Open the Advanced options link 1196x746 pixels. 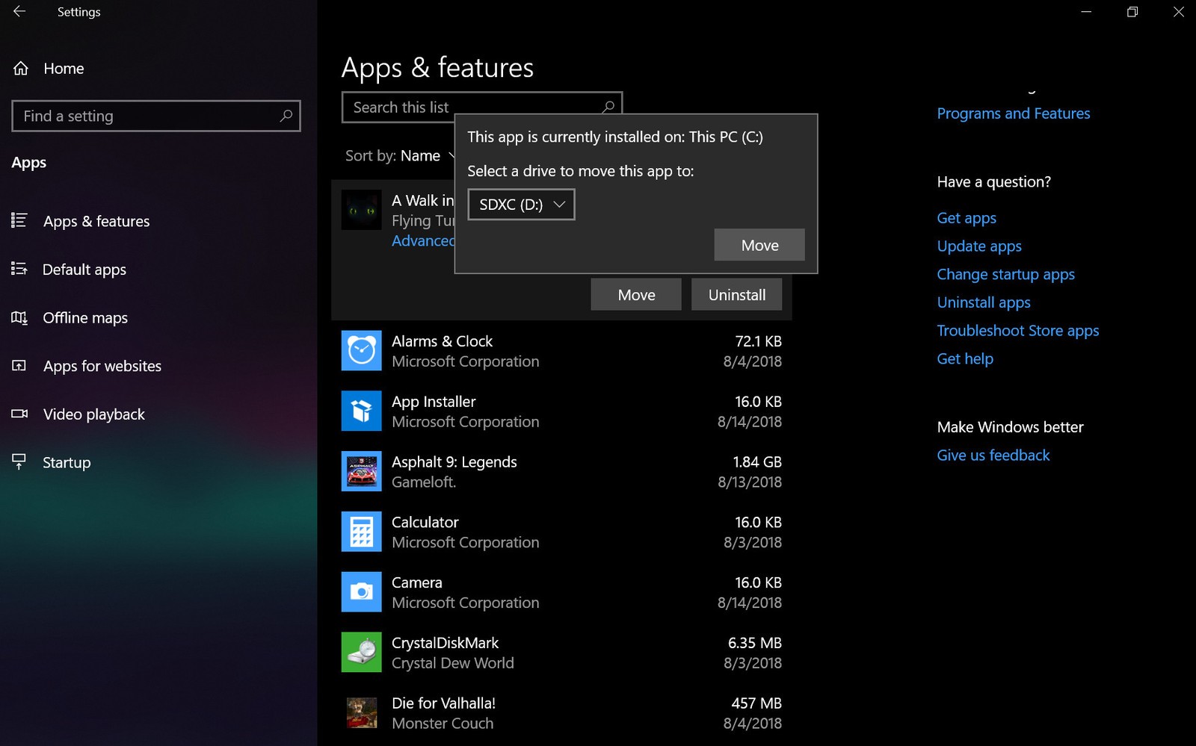[x=423, y=241]
